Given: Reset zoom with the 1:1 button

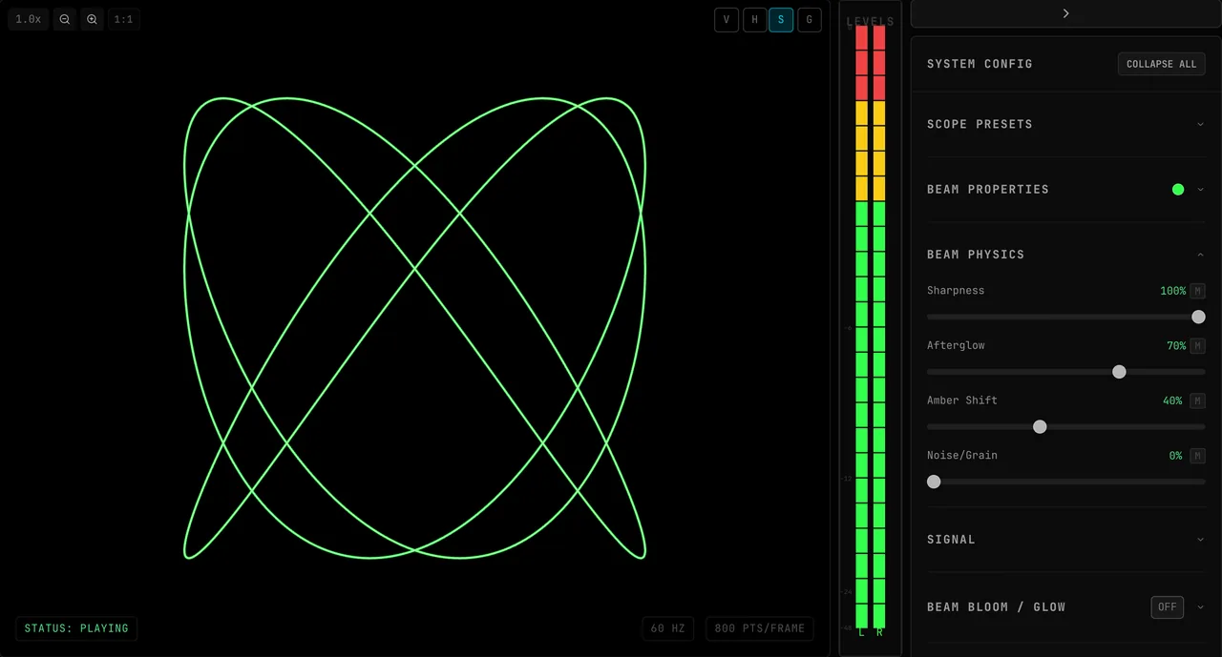Looking at the screenshot, I should click(124, 19).
